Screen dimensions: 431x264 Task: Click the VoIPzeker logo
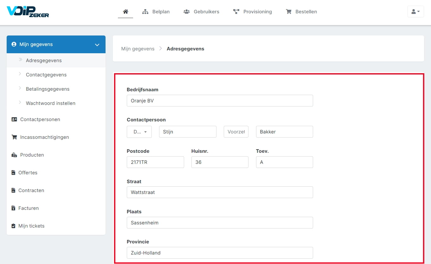[28, 11]
